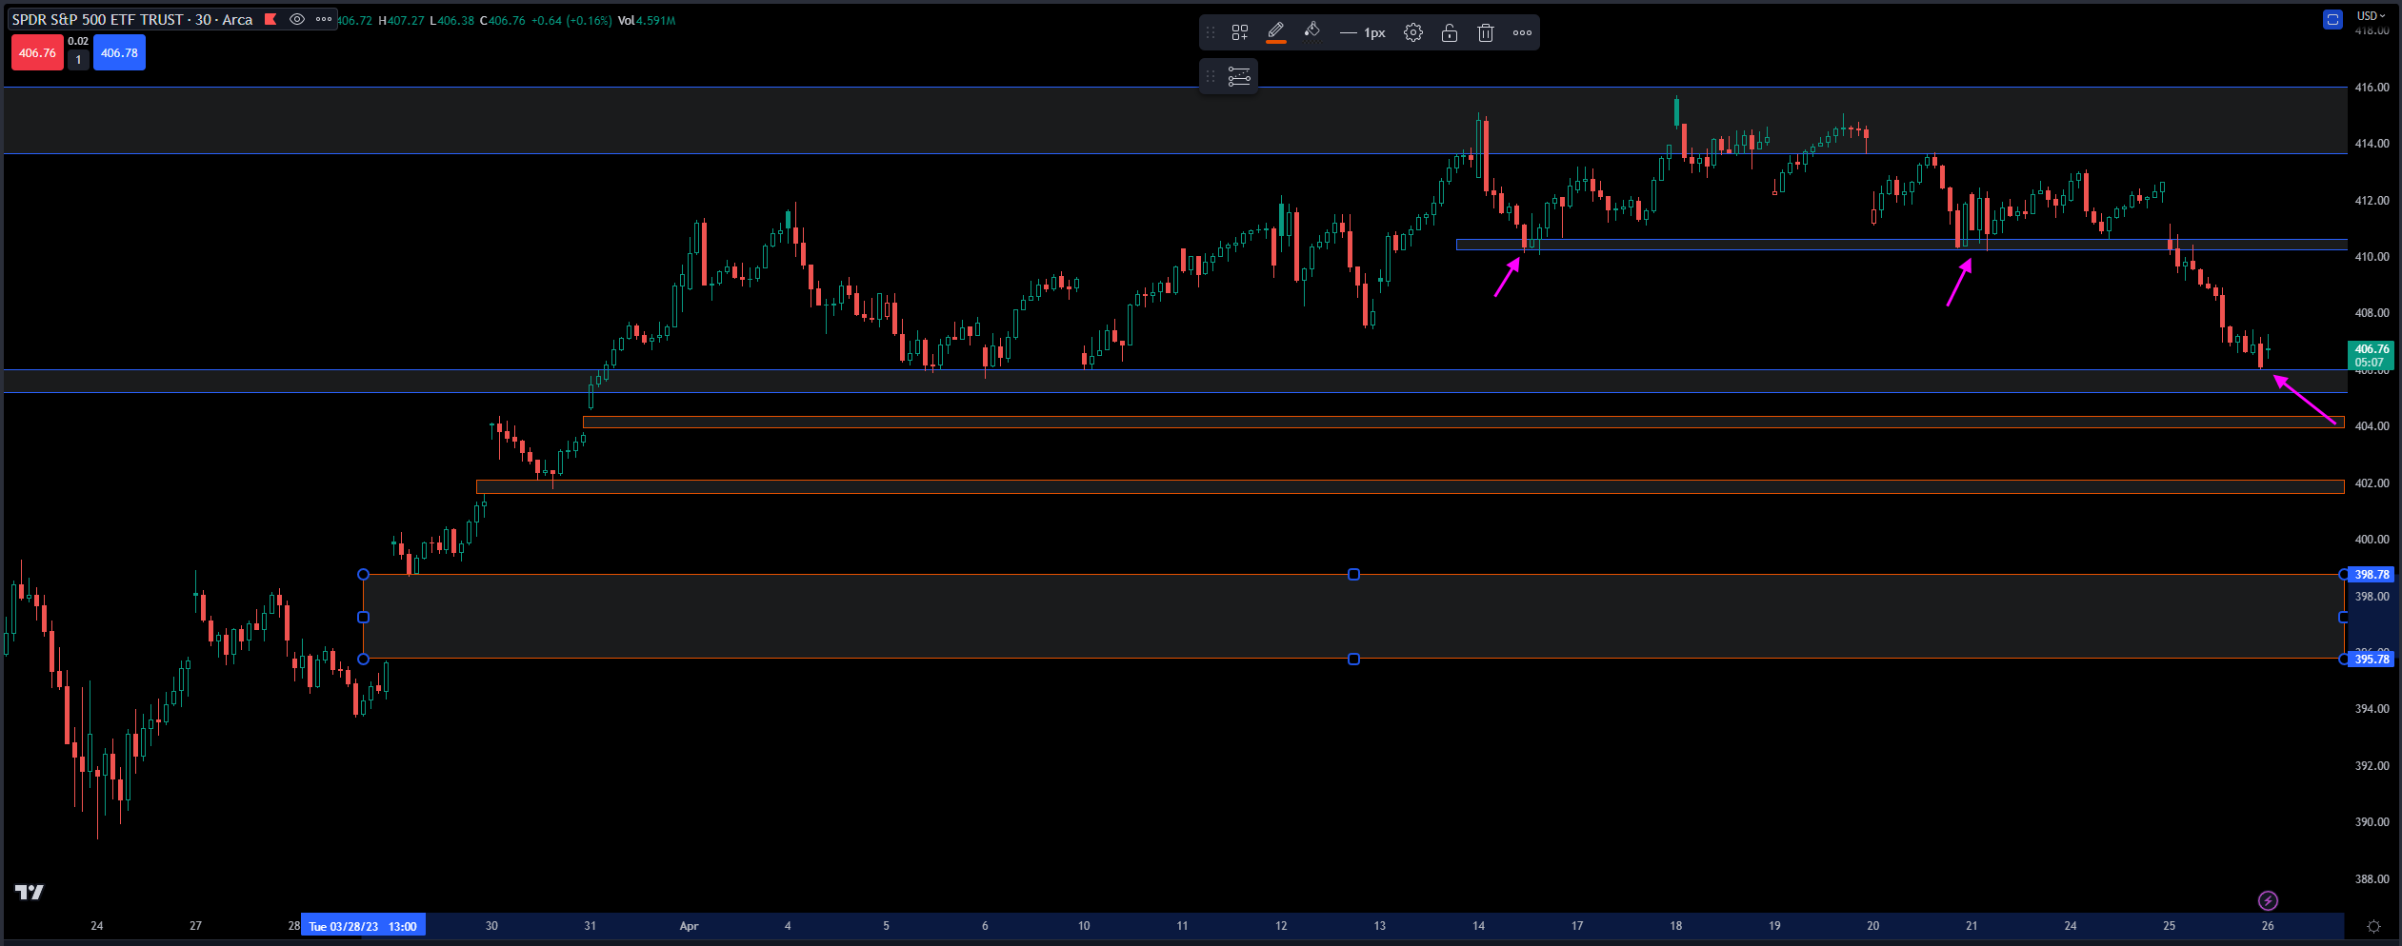Viewport: 2402px width, 946px height.
Task: Toggle lock on the selected drawing
Action: [1450, 33]
